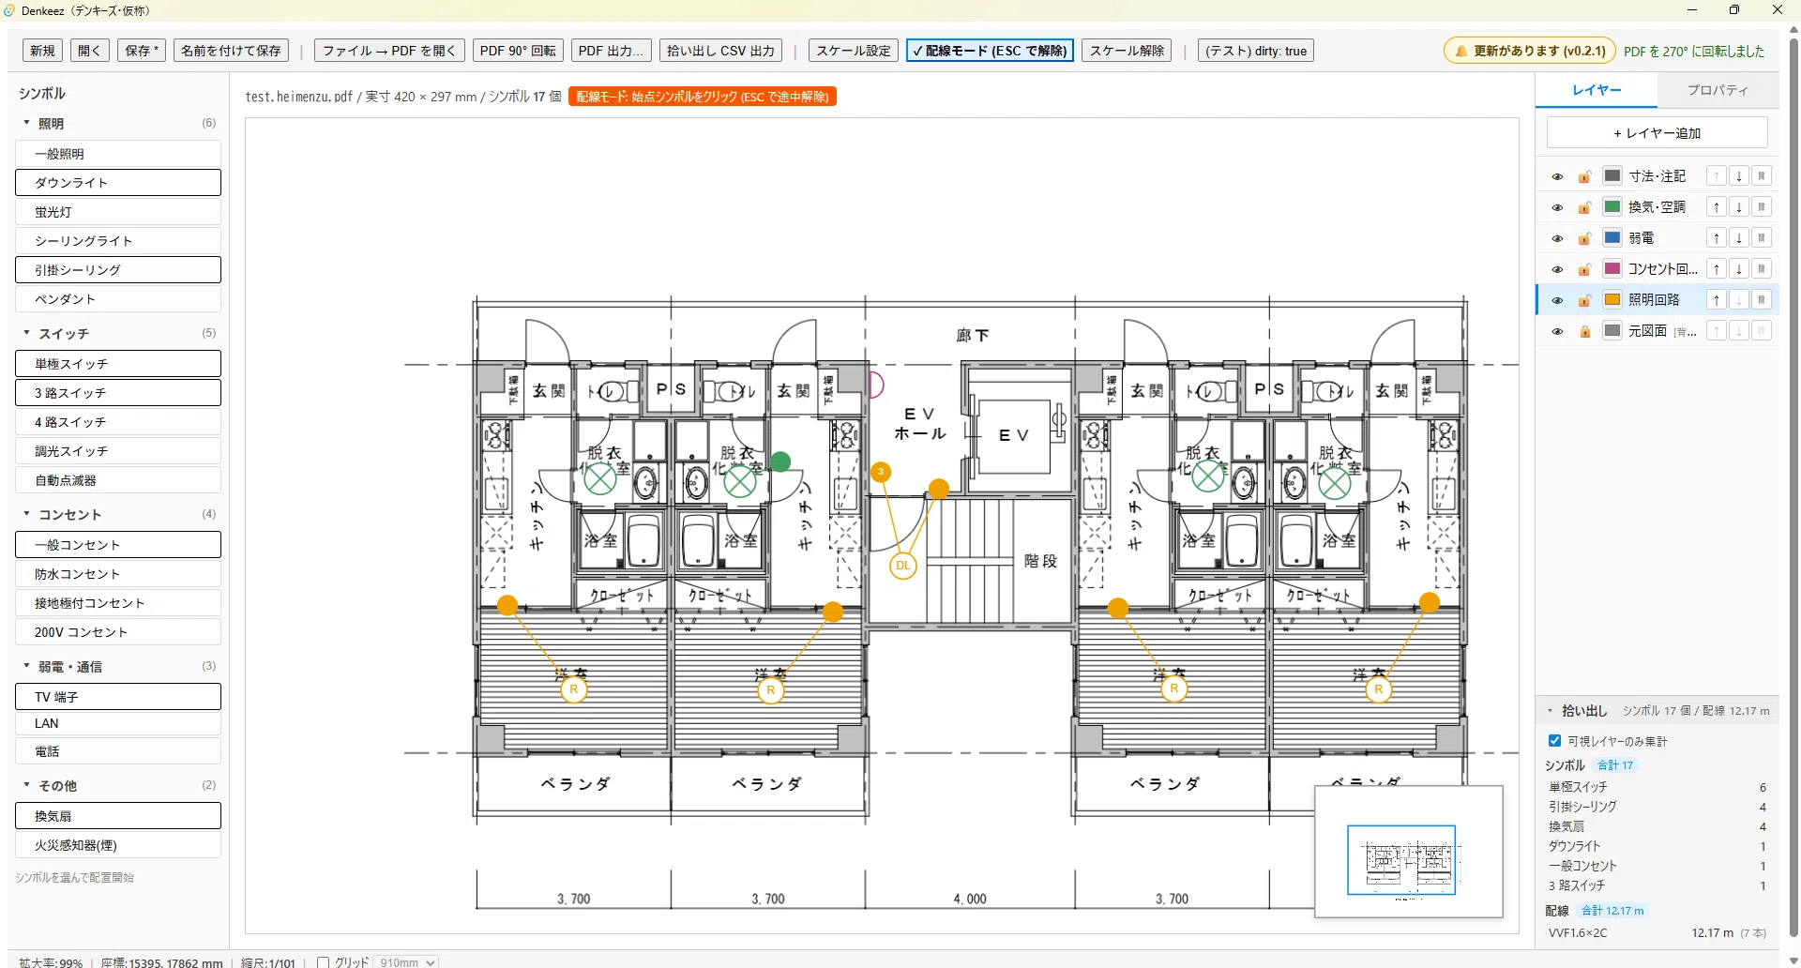Add a new layer with レイヤー追加

coord(1657,133)
